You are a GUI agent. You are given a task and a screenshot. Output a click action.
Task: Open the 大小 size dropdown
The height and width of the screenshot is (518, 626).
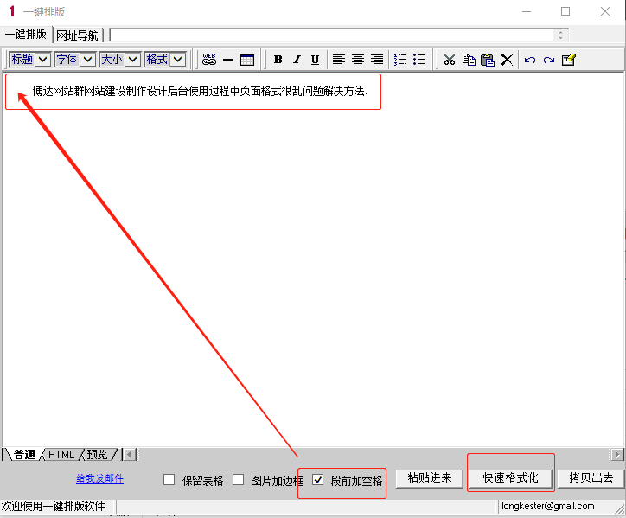tap(133, 60)
